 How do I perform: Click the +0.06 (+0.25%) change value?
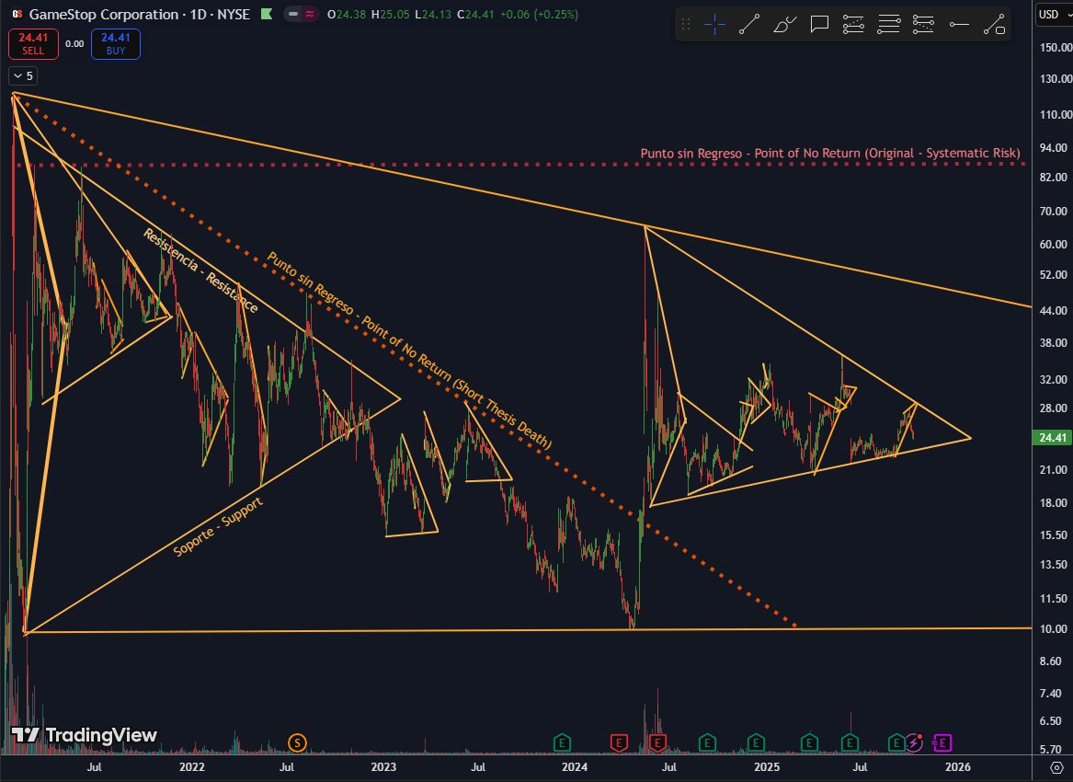[x=539, y=14]
